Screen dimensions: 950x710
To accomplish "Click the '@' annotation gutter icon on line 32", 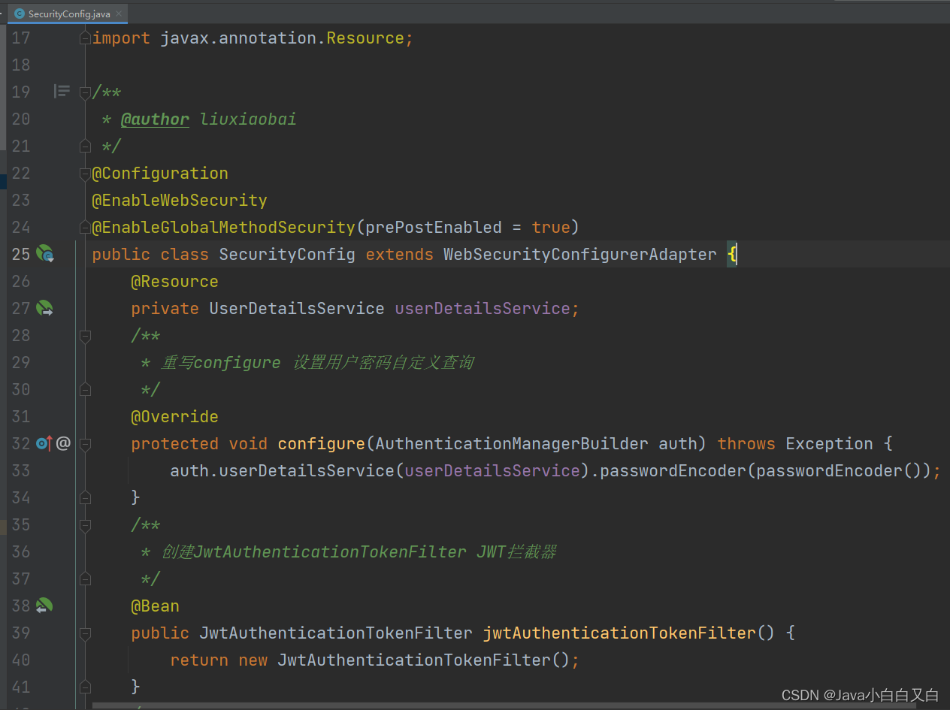I will (63, 443).
